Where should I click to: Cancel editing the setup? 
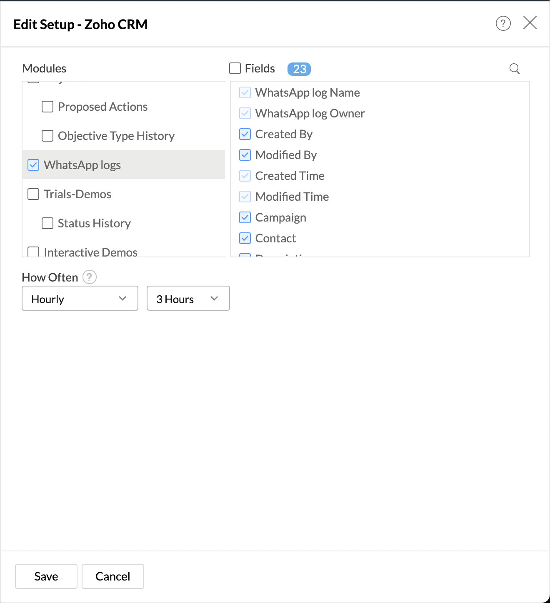click(113, 576)
